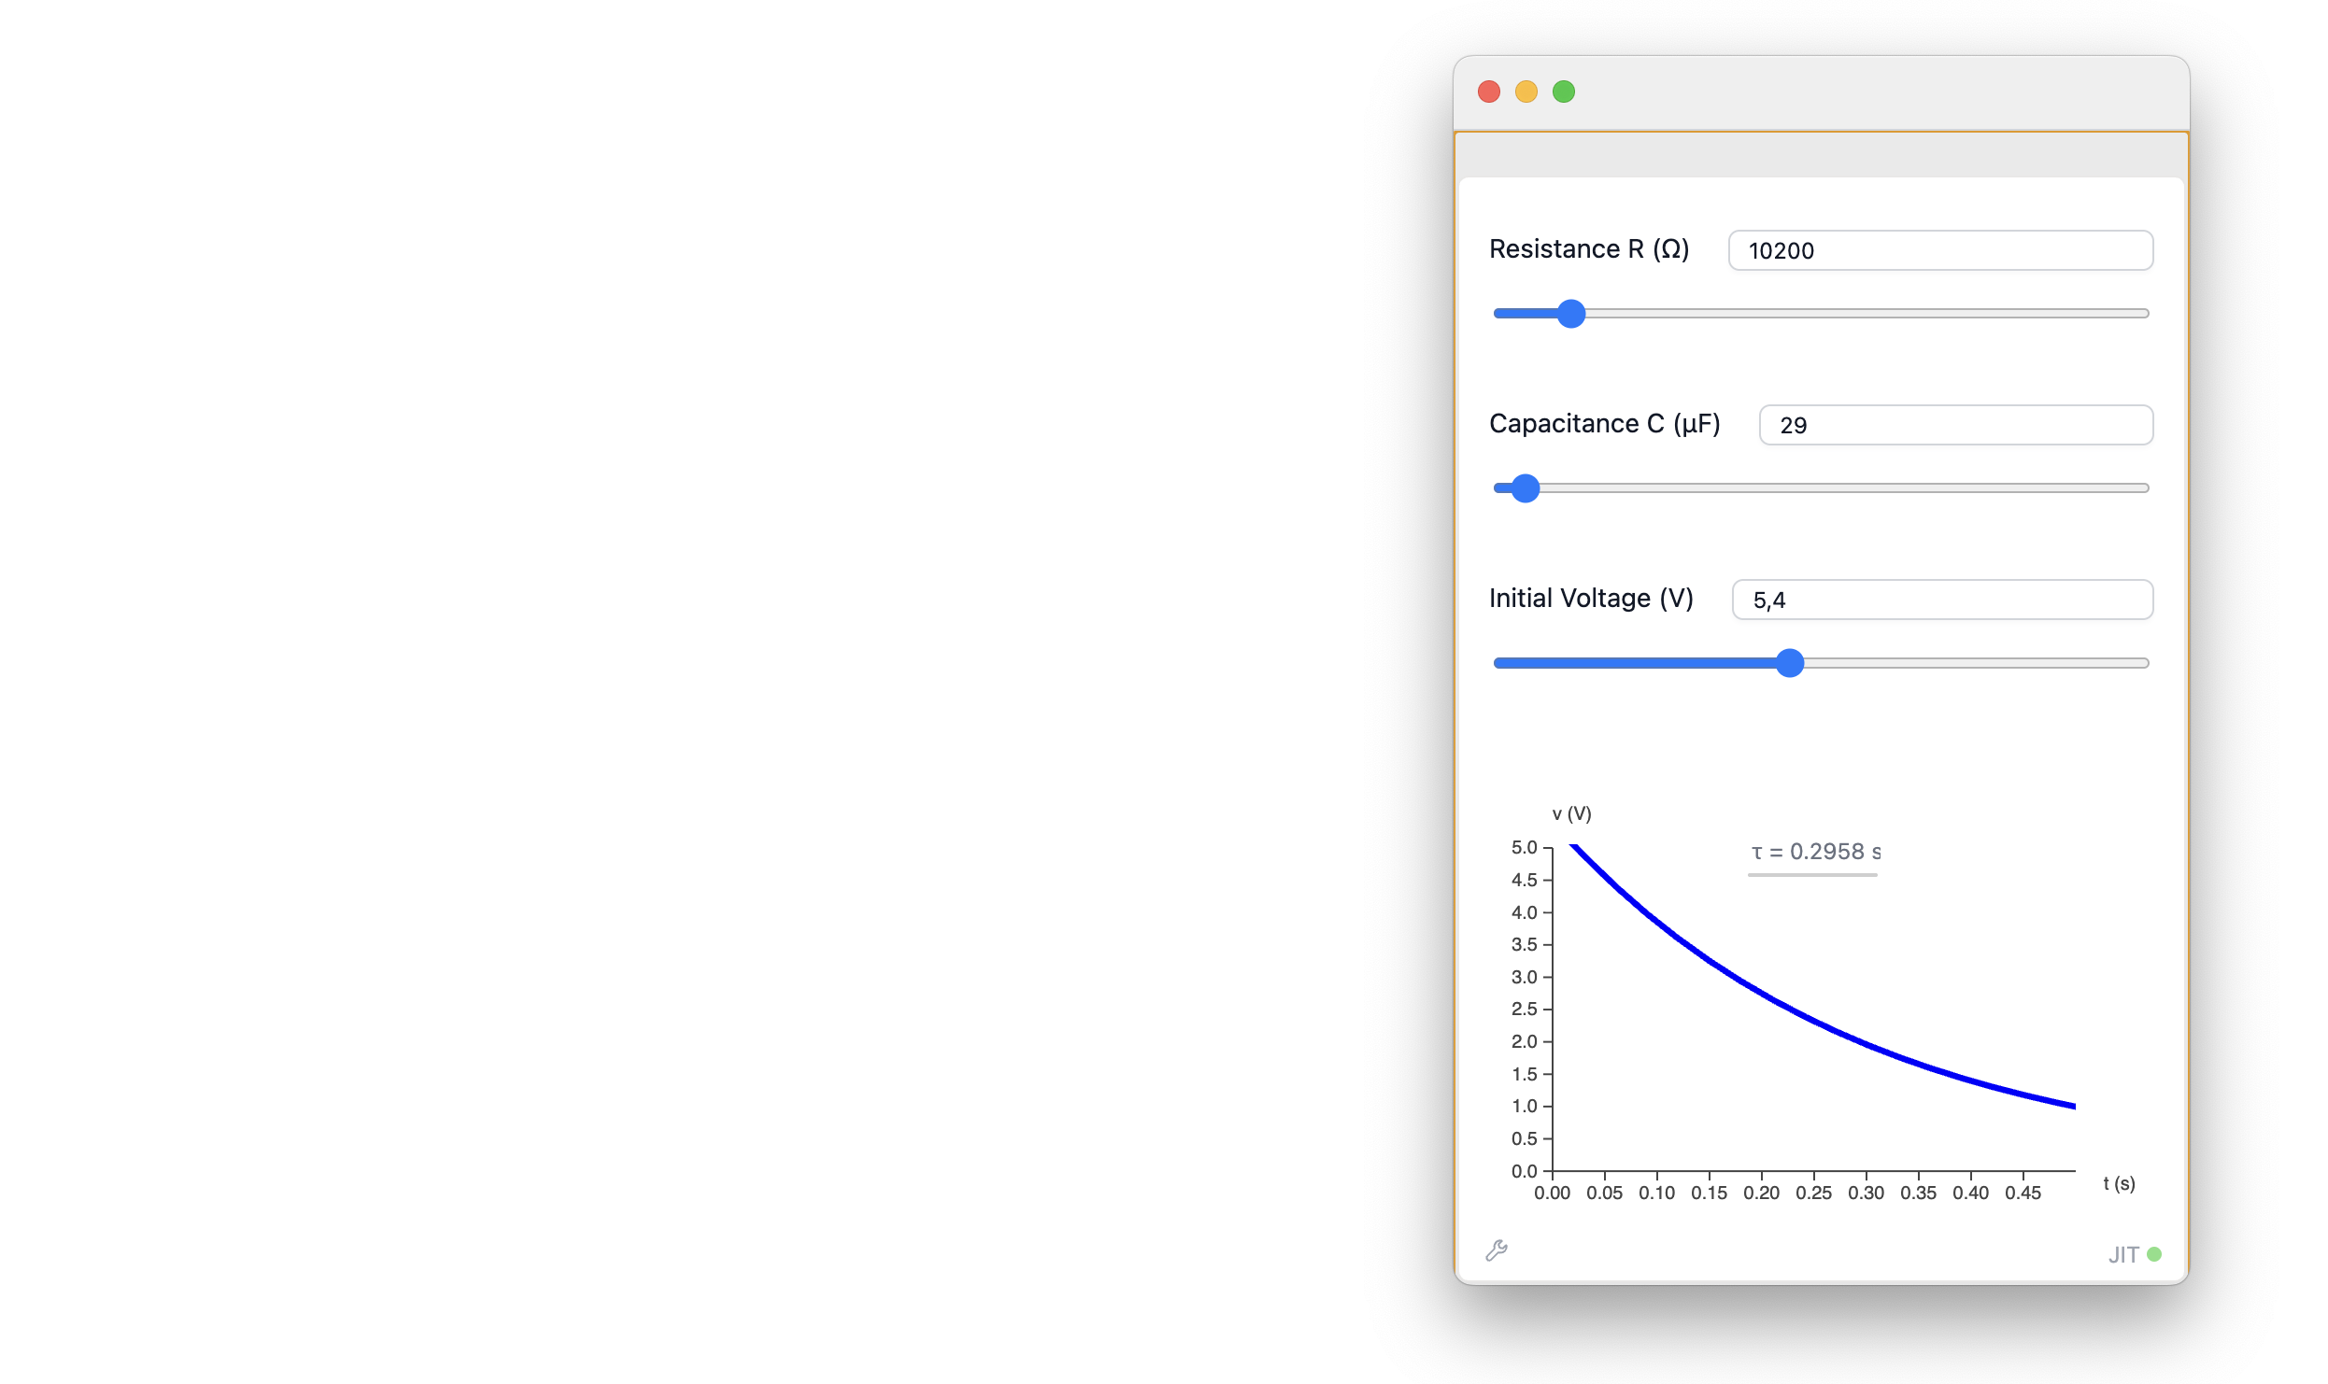Click the green JIT status indicator

point(2154,1254)
